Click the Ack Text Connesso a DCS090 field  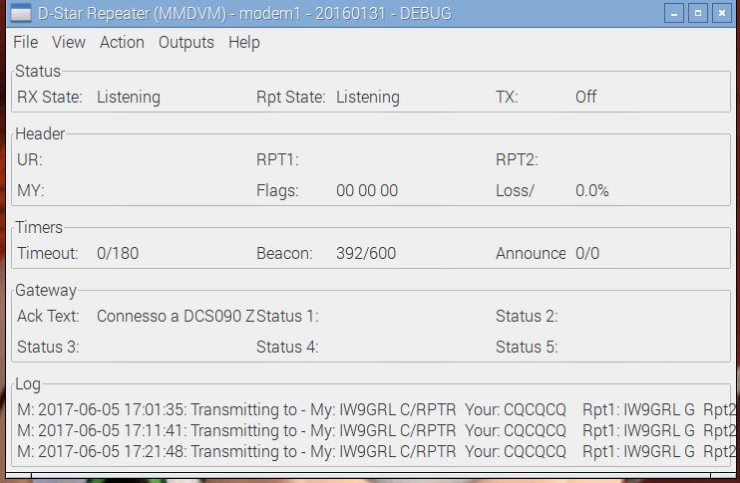176,316
